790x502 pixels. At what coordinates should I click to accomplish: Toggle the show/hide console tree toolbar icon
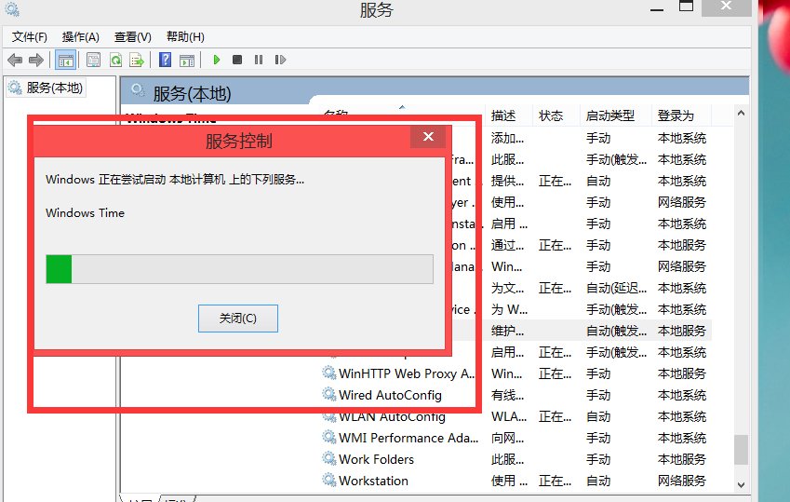click(65, 60)
